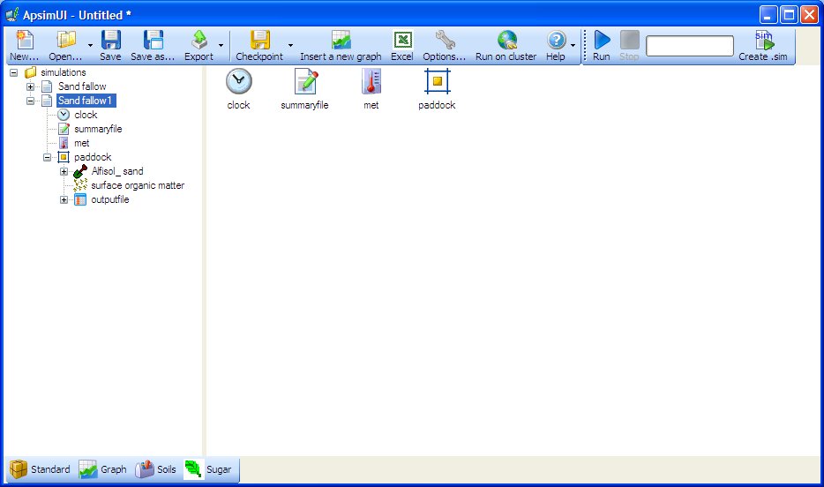Select paddock node in the tree
The image size is (824, 487).
coord(93,157)
